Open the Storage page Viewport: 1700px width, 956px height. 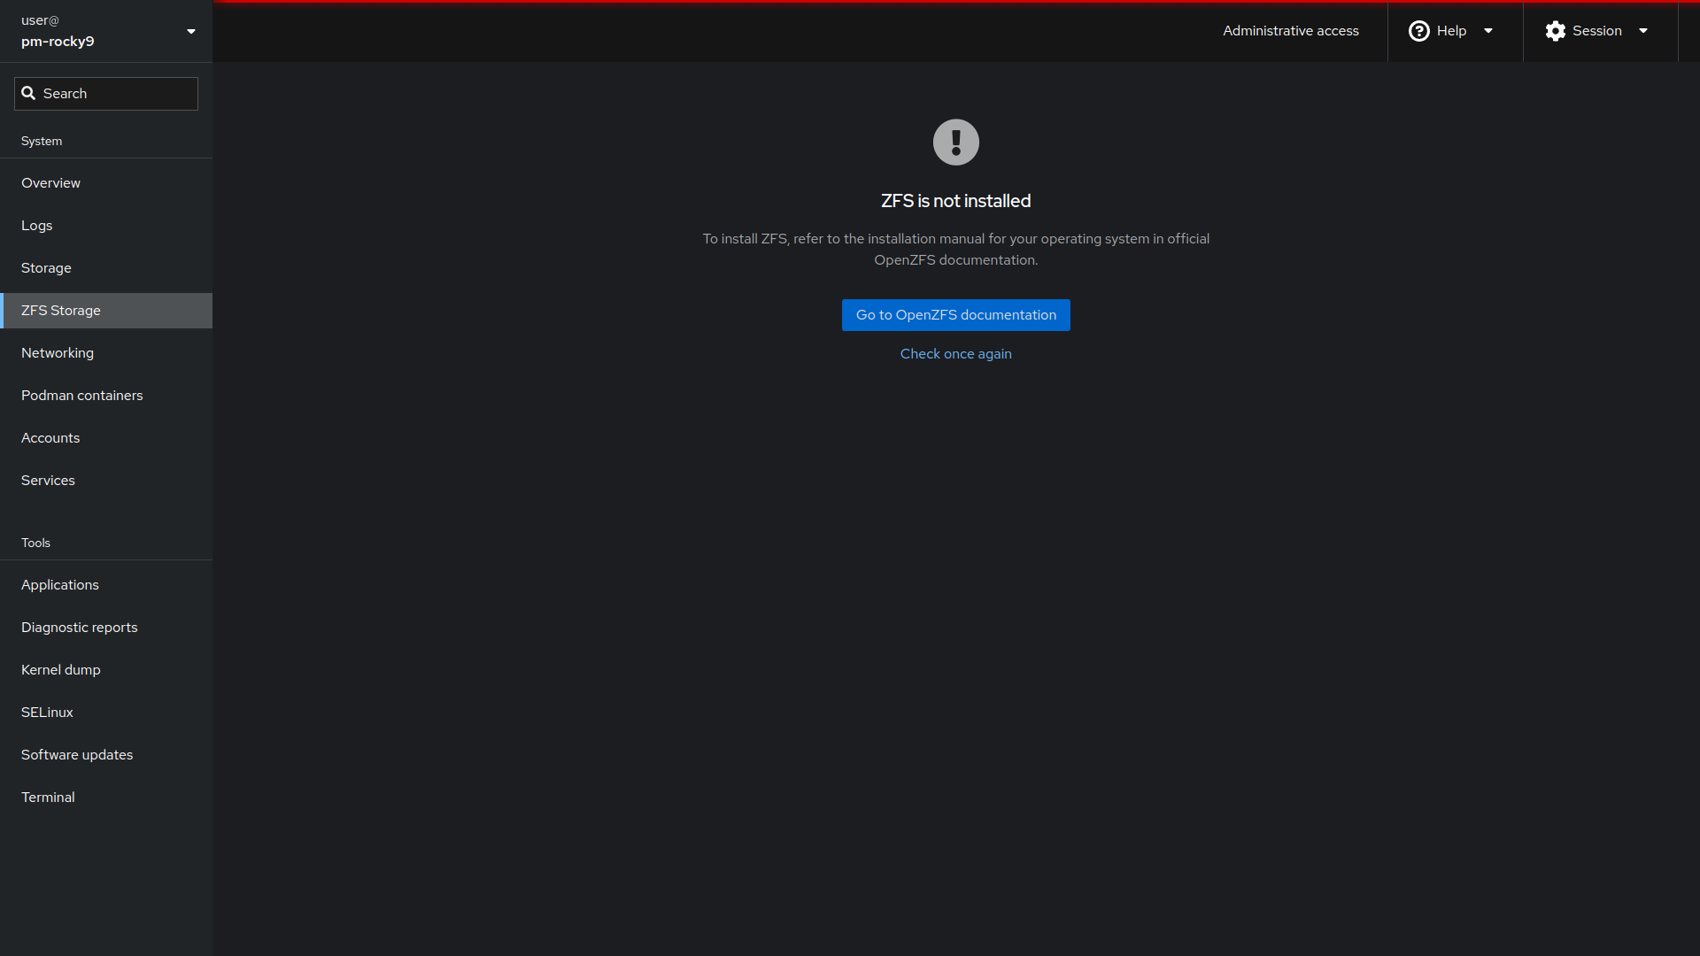[106, 268]
